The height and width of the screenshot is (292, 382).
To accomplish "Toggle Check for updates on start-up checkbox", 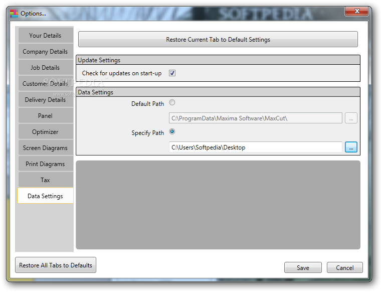I will pos(172,73).
